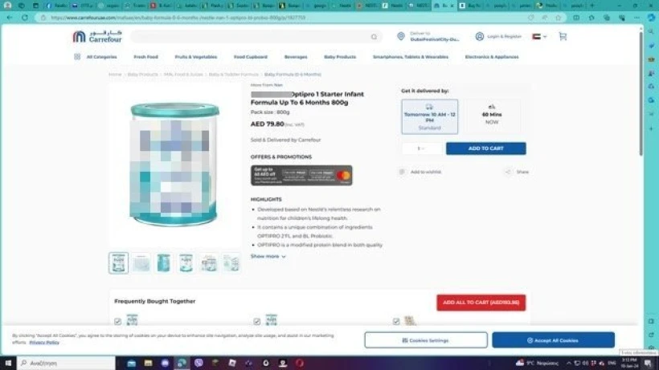Click Accept All Cookies
Screen dimensions: 659x370
pyautogui.click(x=553, y=340)
